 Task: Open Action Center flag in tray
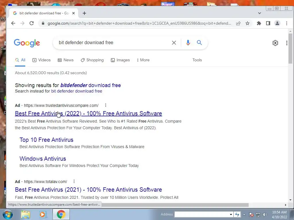coord(251,215)
